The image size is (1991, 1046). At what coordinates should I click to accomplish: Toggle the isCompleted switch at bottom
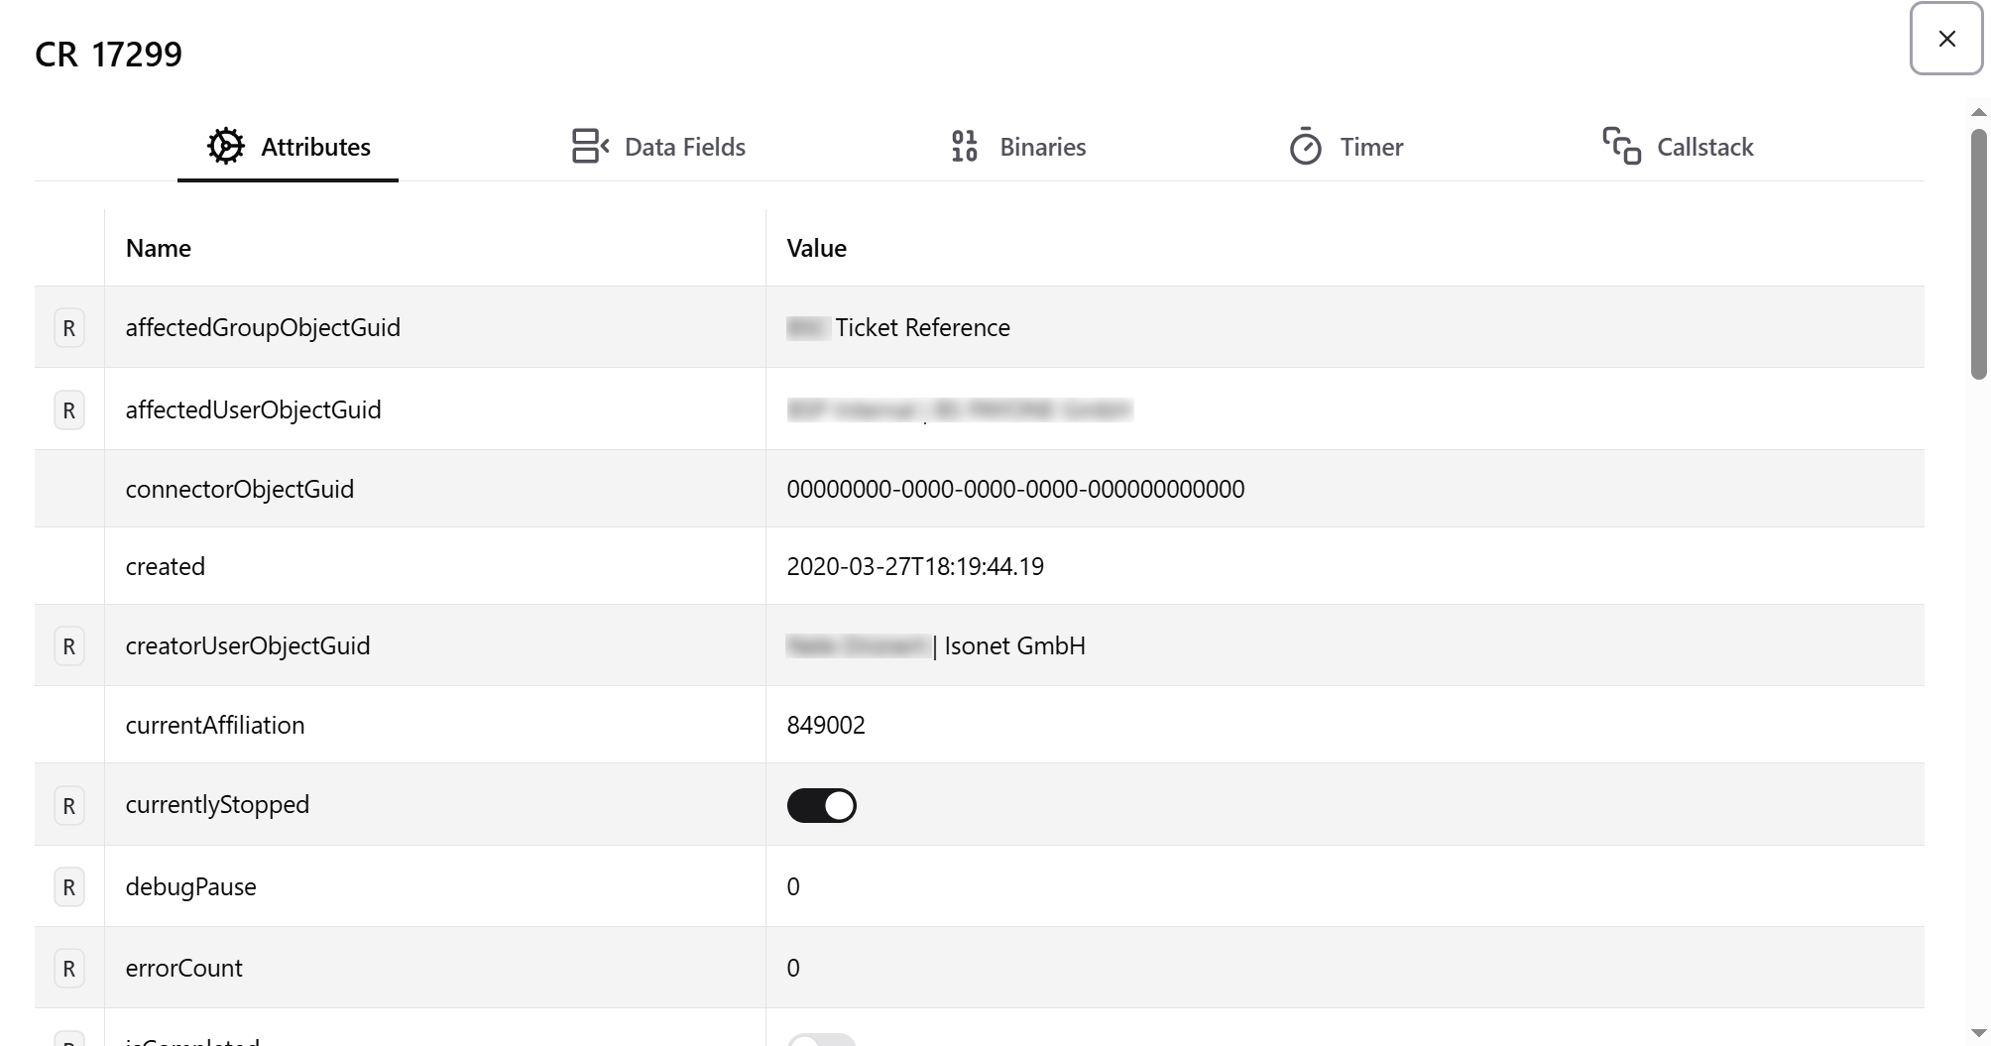pos(821,1039)
